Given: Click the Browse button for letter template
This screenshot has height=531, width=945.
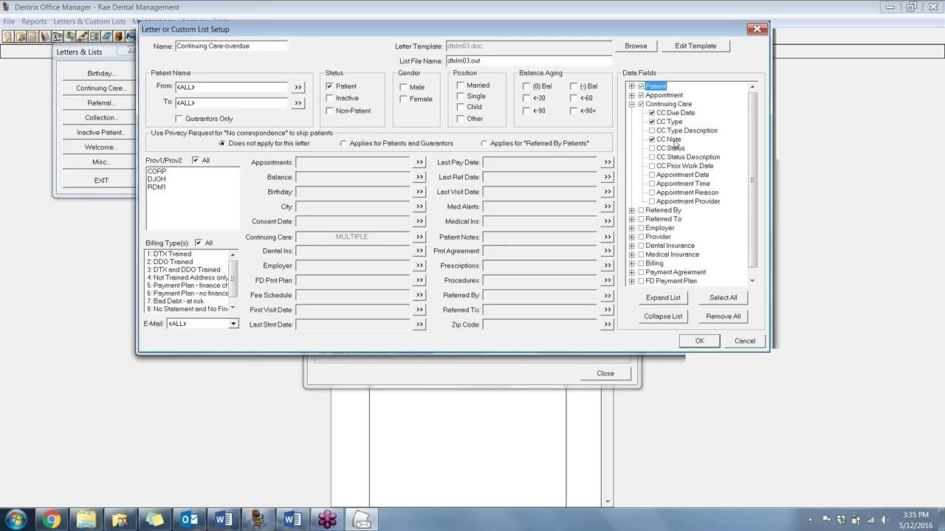Looking at the screenshot, I should tap(636, 46).
